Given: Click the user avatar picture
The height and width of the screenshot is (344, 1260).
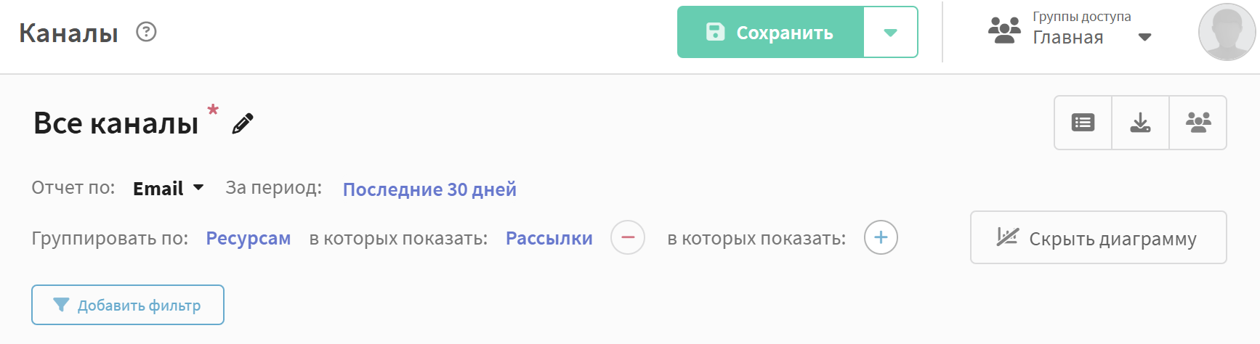Looking at the screenshot, I should [x=1227, y=32].
